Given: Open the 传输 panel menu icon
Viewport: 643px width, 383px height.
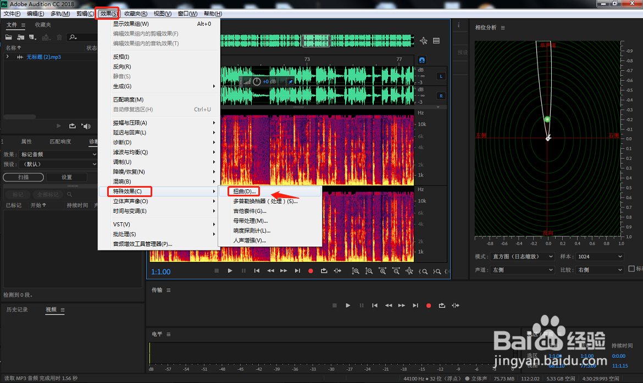Looking at the screenshot, I should pyautogui.click(x=169, y=290).
